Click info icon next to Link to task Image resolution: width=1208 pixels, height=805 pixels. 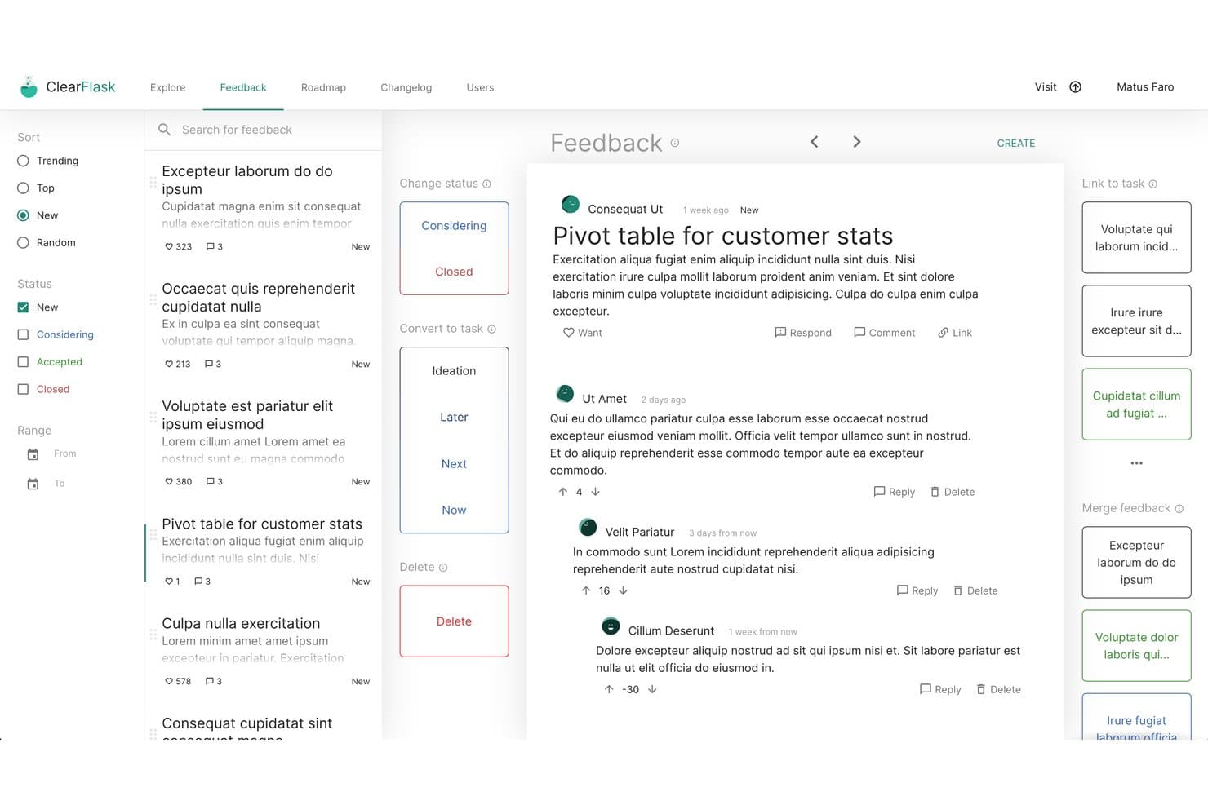(x=1152, y=184)
